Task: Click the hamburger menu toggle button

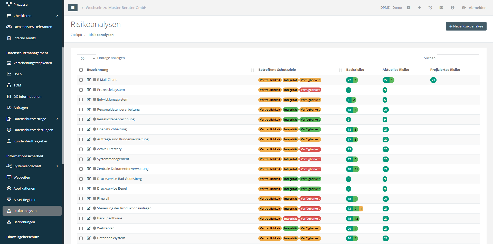Action: point(73,8)
